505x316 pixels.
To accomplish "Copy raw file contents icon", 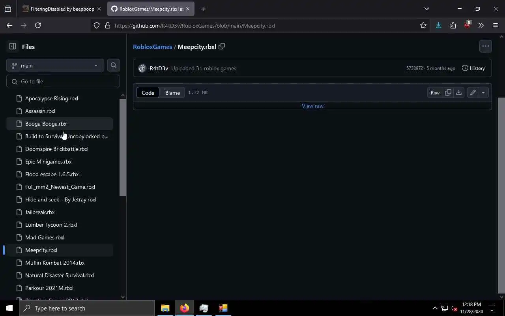I will pos(448,92).
